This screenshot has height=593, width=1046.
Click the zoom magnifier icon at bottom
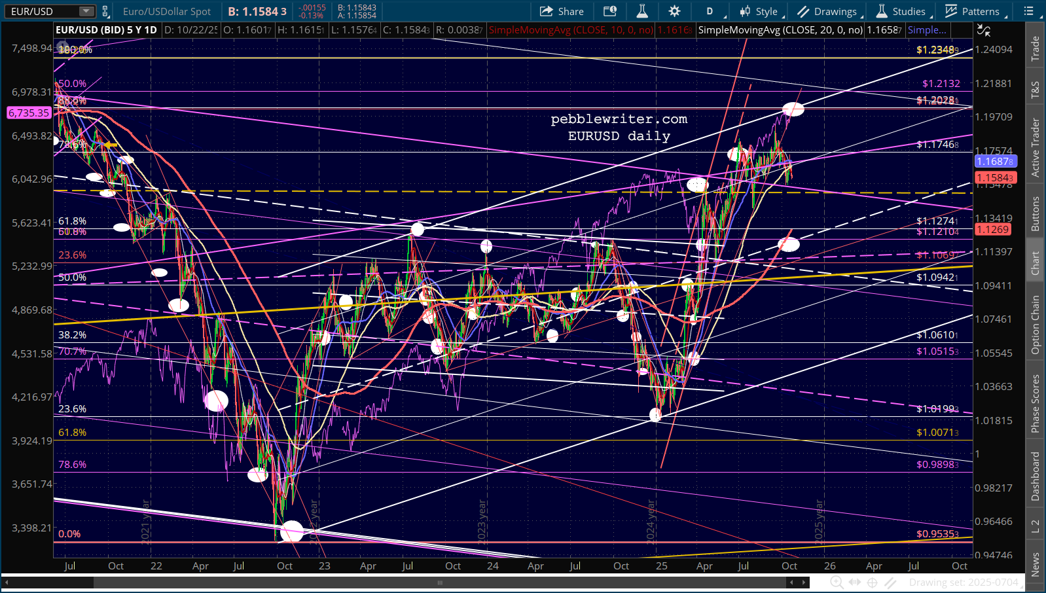click(836, 582)
